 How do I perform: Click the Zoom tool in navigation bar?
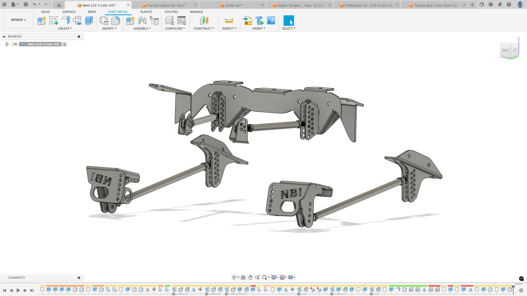coord(257,277)
